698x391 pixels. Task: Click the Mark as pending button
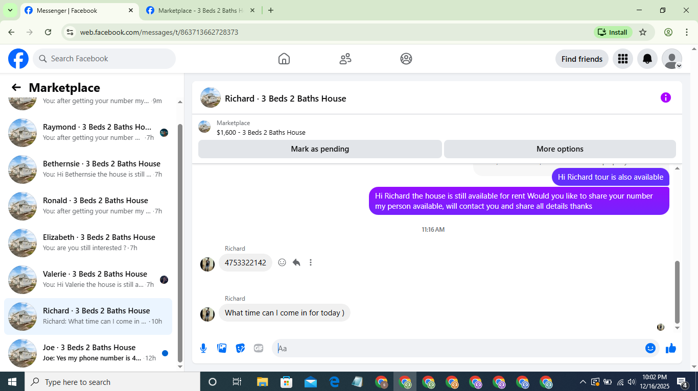pos(320,149)
